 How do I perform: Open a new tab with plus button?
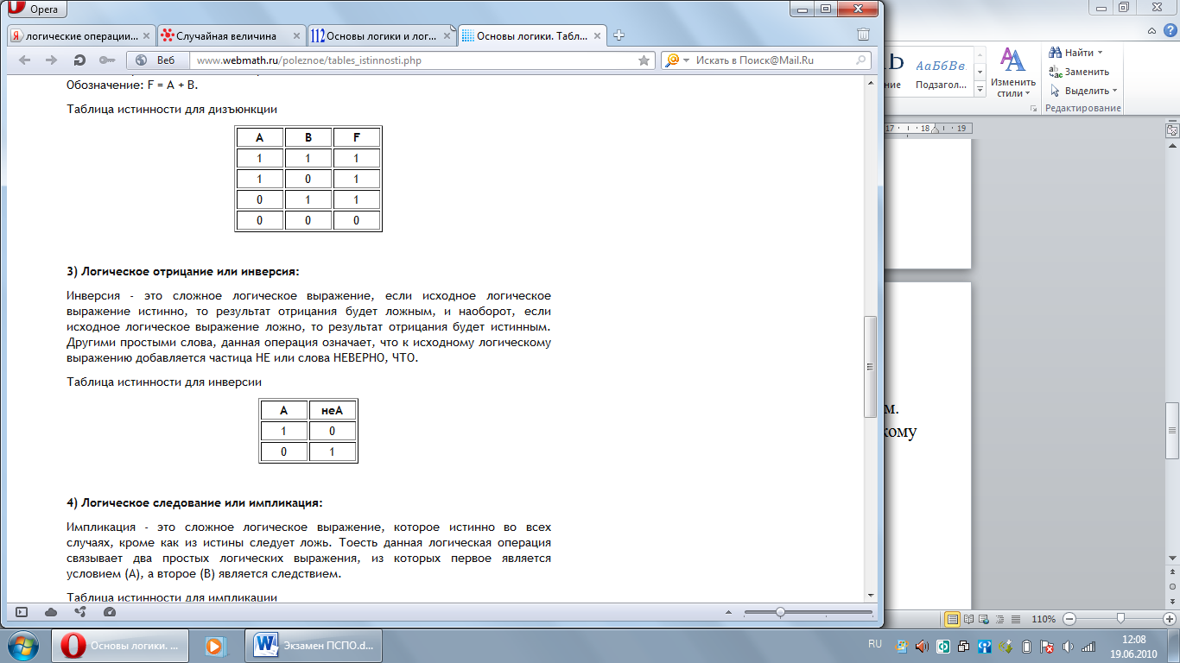[619, 35]
